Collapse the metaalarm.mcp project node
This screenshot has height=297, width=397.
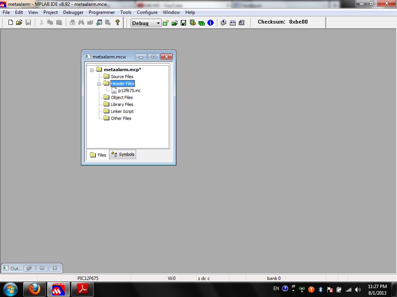tap(91, 70)
